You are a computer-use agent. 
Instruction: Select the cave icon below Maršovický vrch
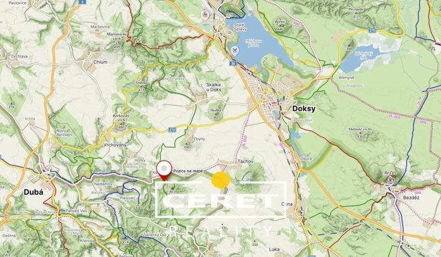tap(137, 41)
